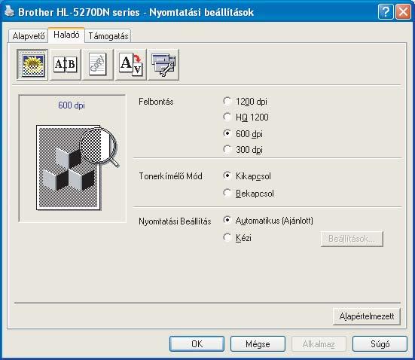The image size is (415, 360).
Task: Click the Alkalmaz button
Action: [x=319, y=344]
